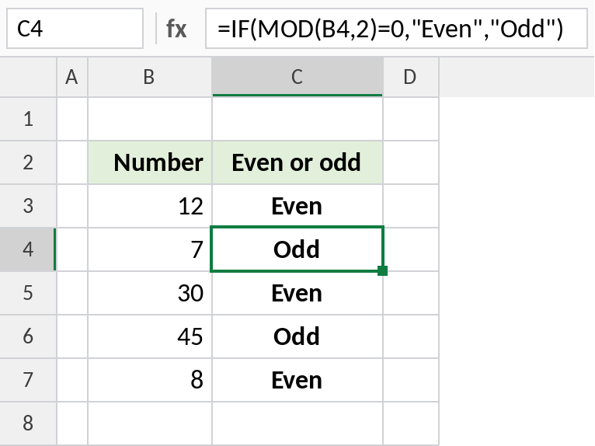The image size is (595, 446).
Task: Select column D header
Action: pos(411,77)
